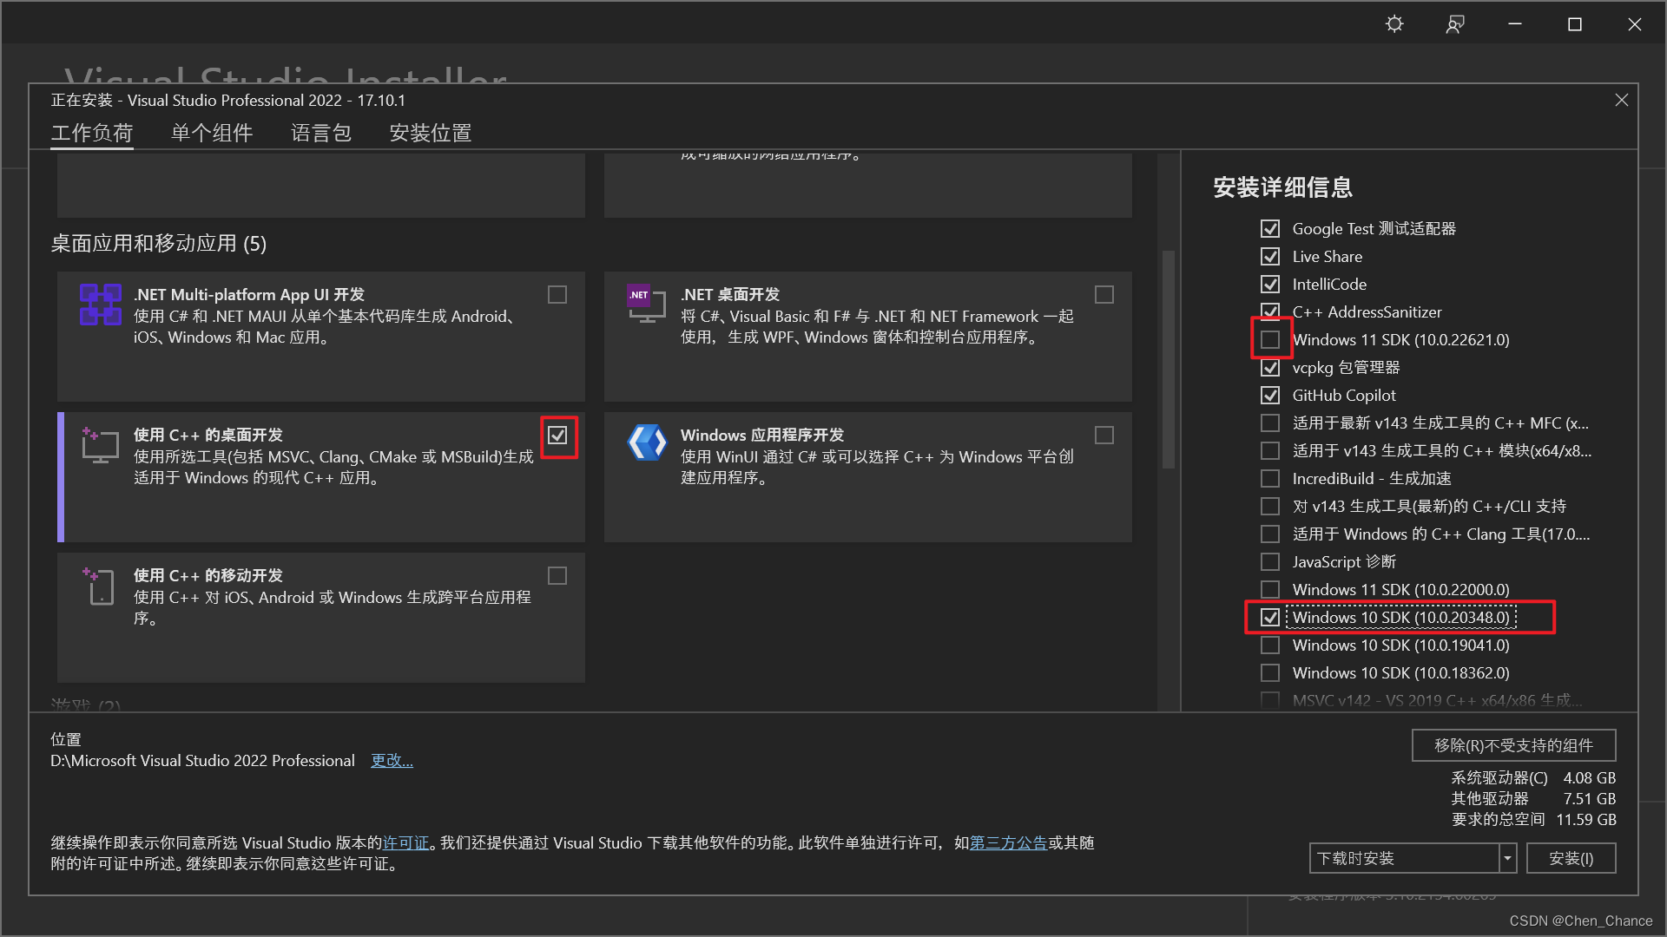
Task: Check the v143 C++ MFC component
Action: 1270,423
